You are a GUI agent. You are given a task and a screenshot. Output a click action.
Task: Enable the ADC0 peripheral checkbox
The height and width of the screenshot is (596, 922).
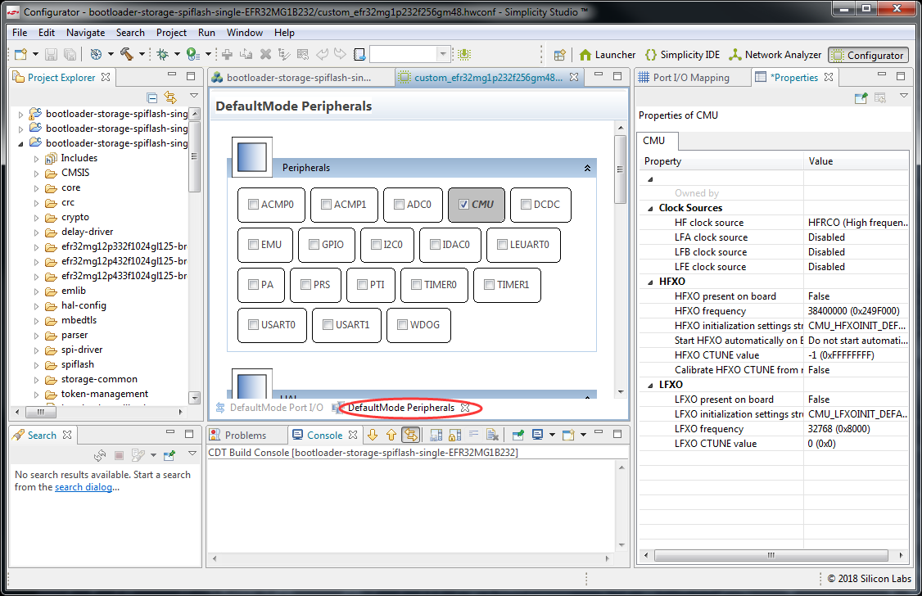pos(400,205)
